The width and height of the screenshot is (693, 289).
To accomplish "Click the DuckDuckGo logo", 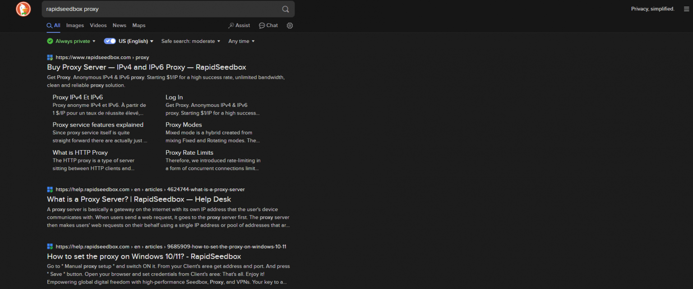I will coord(23,9).
